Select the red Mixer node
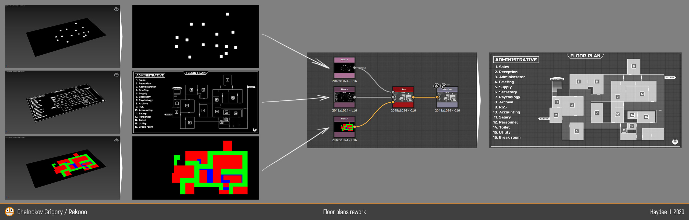 click(403, 97)
